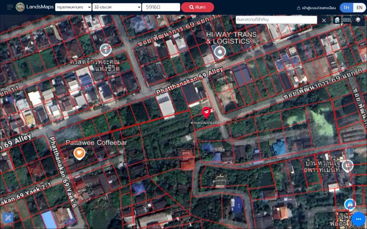Select HI-WAY TRANS & LOGISTICS marker
The width and height of the screenshot is (367, 229).
pos(220,52)
